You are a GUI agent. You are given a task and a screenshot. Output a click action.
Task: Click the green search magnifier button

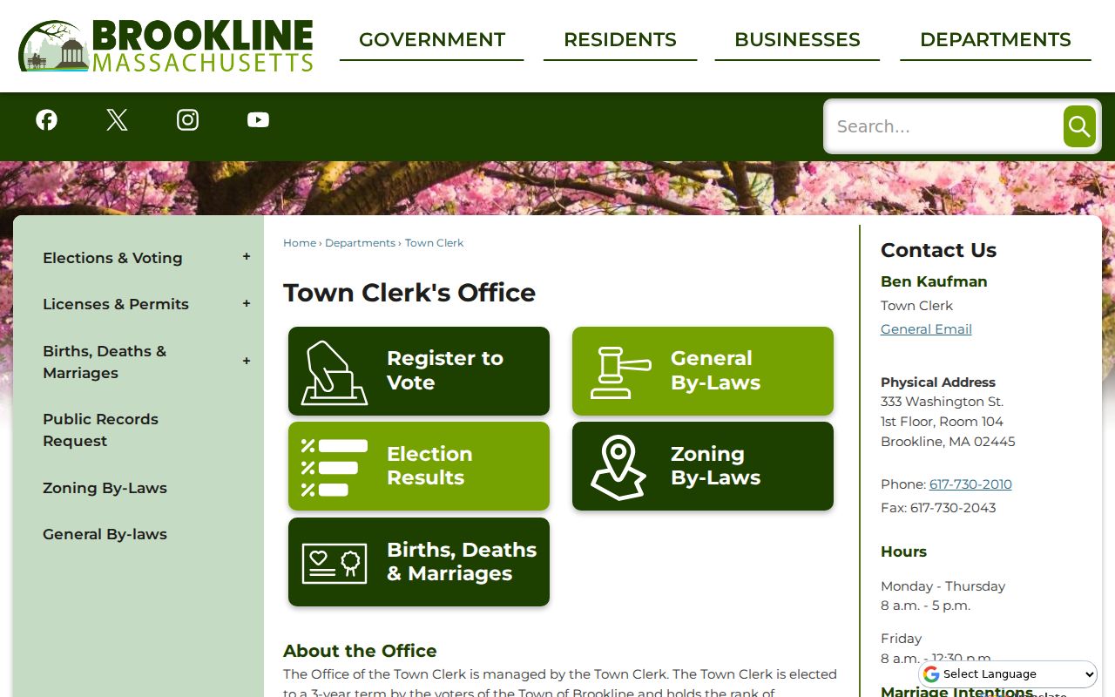1079,126
